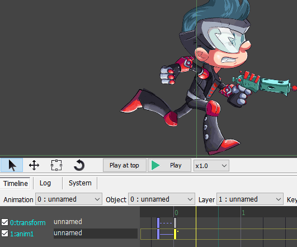This screenshot has width=297, height=247.
Task: Select the purple start keyframe on transform track
Action: click(158, 223)
